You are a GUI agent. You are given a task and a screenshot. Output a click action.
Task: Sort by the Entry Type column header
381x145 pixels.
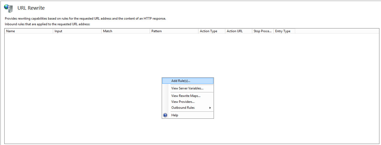click(284, 31)
